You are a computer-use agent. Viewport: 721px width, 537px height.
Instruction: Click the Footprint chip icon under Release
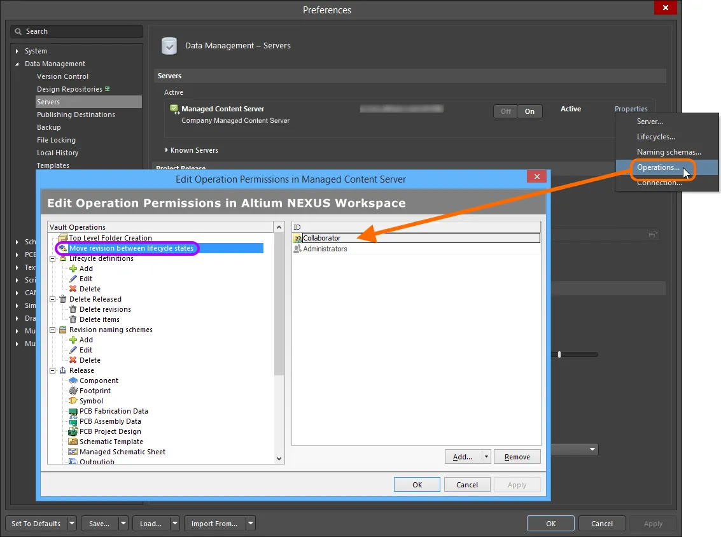73,391
